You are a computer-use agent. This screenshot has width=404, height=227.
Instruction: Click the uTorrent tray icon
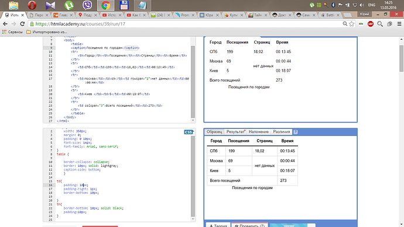click(x=312, y=5)
